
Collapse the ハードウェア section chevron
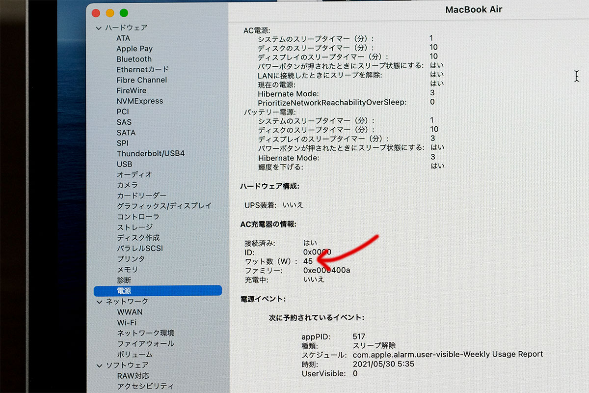[99, 28]
